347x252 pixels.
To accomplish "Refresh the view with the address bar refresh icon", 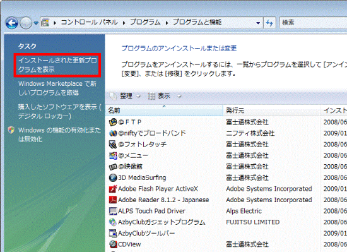I will click(269, 23).
